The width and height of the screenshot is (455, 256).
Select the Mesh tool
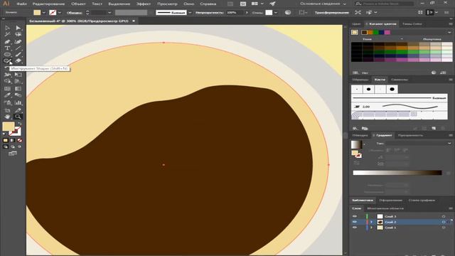[x=7, y=88]
